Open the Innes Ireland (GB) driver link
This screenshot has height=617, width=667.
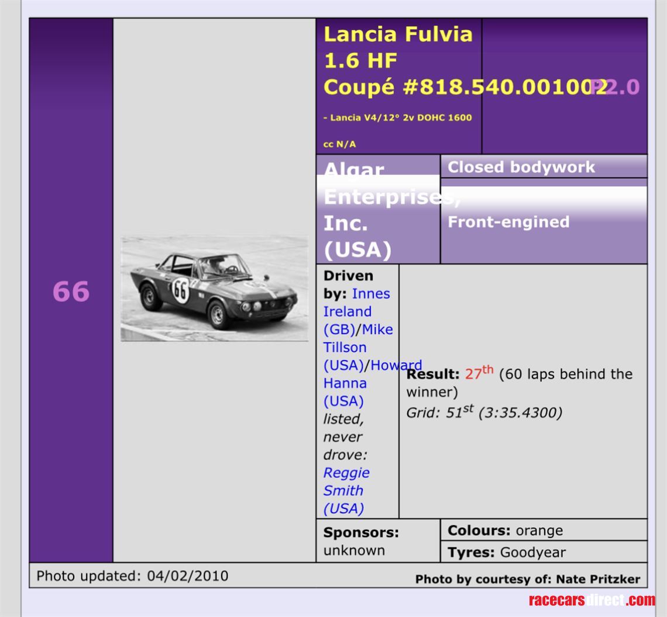(357, 311)
